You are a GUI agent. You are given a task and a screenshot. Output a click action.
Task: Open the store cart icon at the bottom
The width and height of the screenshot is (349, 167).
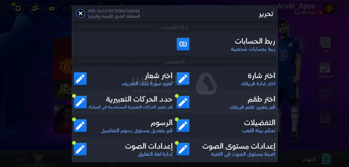click(38, 159)
